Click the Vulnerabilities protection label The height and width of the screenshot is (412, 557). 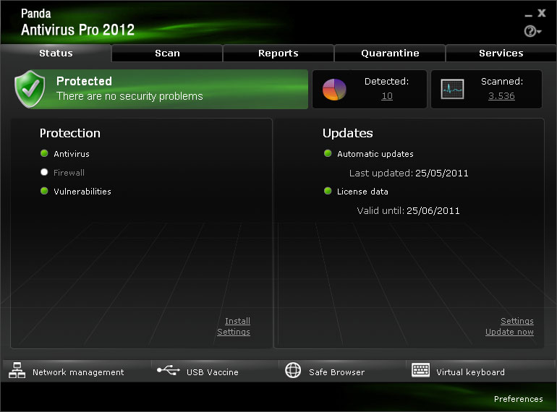coord(82,192)
